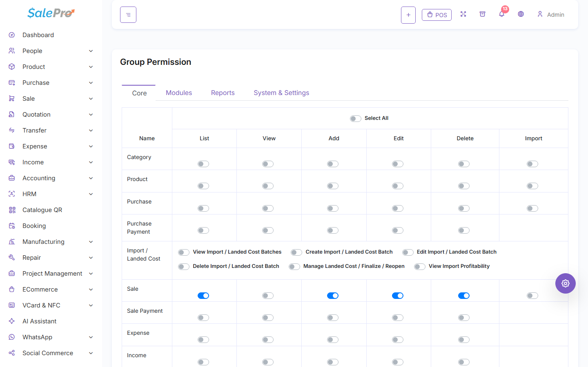Switch to the Modules tab
This screenshot has height=367, width=588.
[179, 93]
